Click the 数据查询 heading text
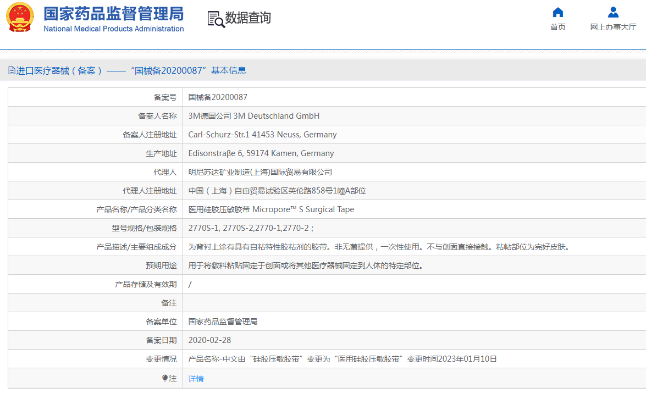The width and height of the screenshot is (646, 393). pyautogui.click(x=248, y=18)
